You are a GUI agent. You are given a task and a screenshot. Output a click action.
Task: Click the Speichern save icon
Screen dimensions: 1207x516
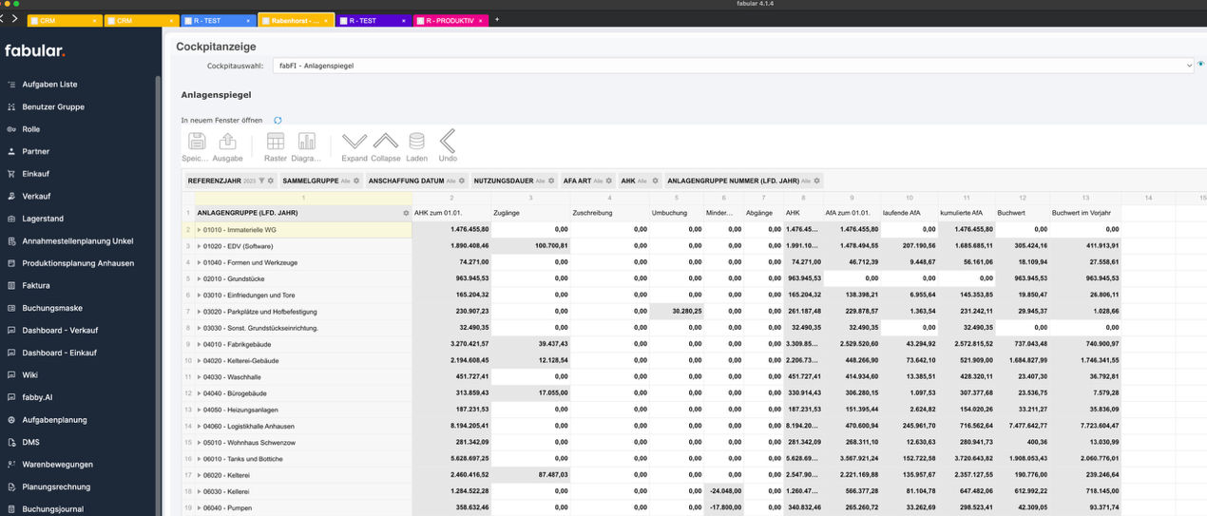(x=197, y=143)
